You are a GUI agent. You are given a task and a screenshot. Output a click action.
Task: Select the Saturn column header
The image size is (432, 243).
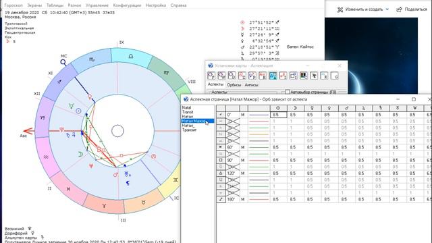381,108
